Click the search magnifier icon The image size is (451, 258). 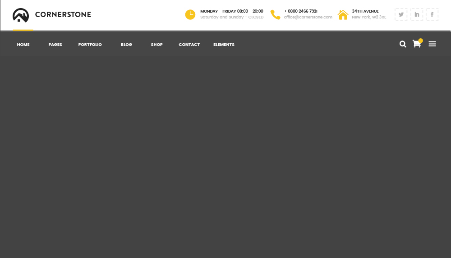point(403,44)
